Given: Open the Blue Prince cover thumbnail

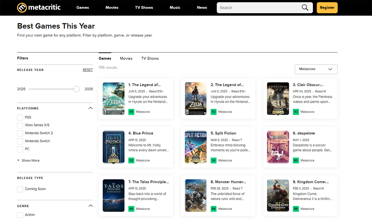Looking at the screenshot, I should pos(113,147).
